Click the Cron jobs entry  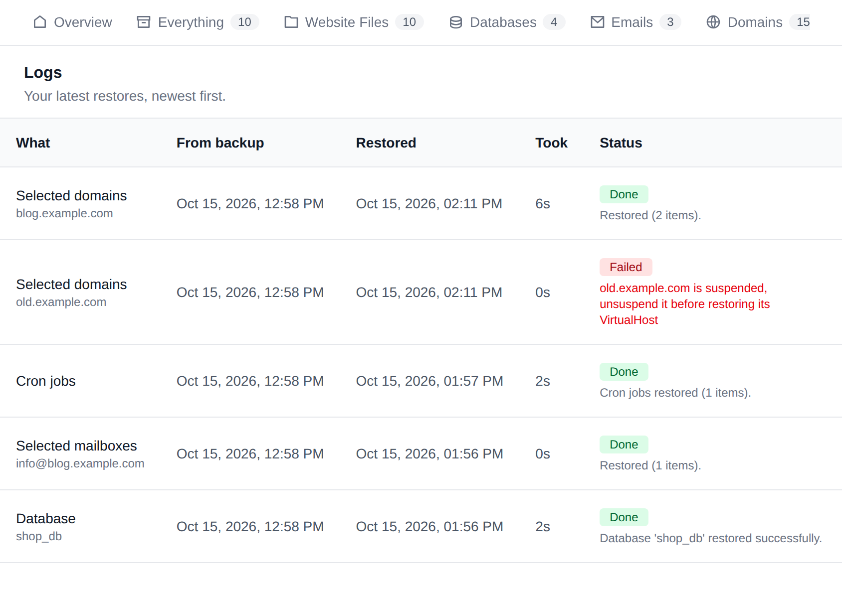coord(46,381)
